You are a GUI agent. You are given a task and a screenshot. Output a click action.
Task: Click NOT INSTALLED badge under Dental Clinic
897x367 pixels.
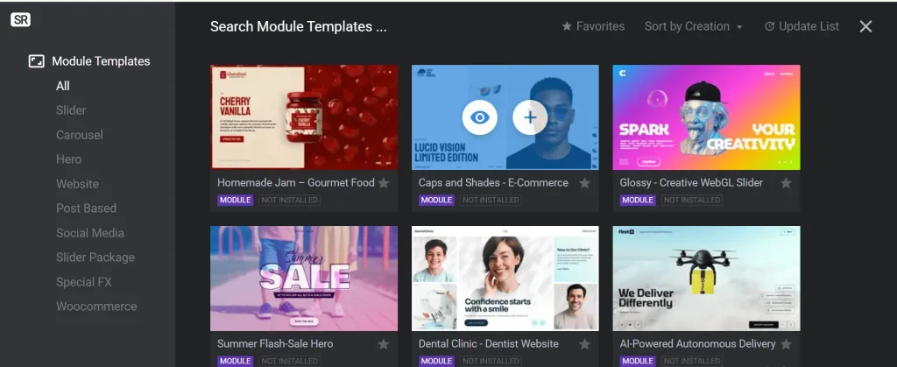[x=491, y=361]
